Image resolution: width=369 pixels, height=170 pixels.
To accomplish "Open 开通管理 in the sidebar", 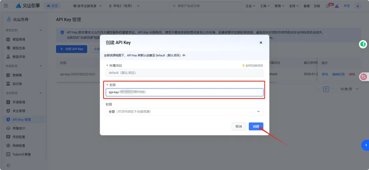I will tap(19, 102).
